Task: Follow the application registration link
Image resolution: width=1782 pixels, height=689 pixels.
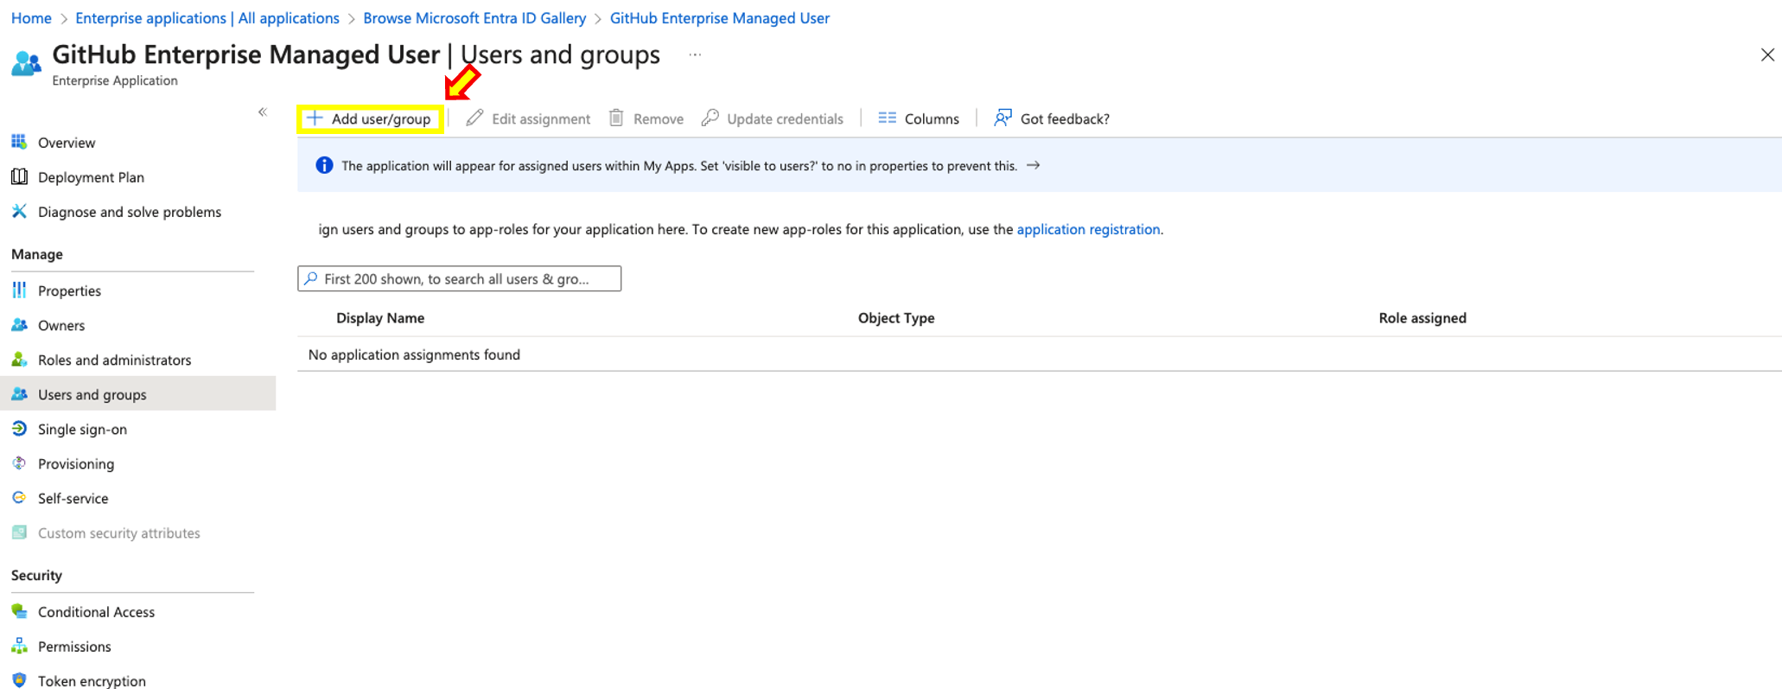Action: click(x=1088, y=229)
